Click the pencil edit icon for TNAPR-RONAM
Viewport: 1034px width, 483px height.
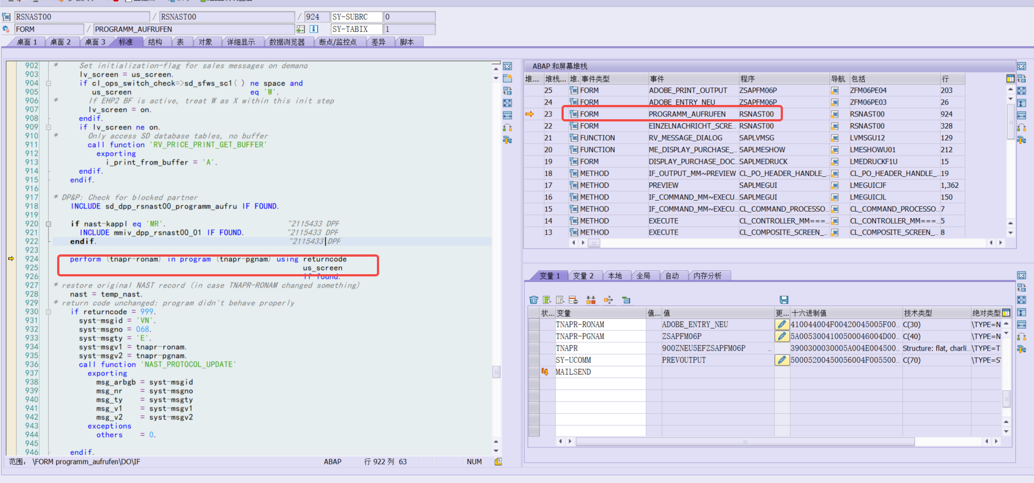pyautogui.click(x=782, y=325)
